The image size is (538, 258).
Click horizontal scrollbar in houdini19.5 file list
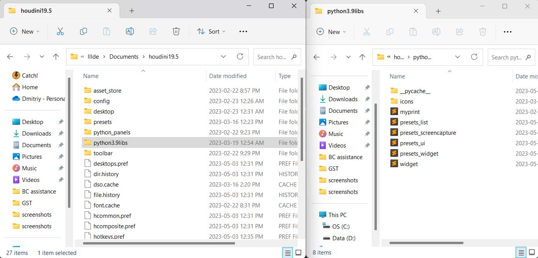click(x=159, y=243)
